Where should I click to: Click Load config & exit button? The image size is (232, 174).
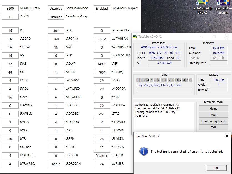[213, 121]
